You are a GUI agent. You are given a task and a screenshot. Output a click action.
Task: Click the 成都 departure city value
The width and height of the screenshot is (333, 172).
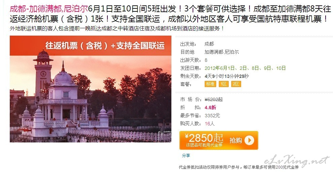click(x=209, y=44)
